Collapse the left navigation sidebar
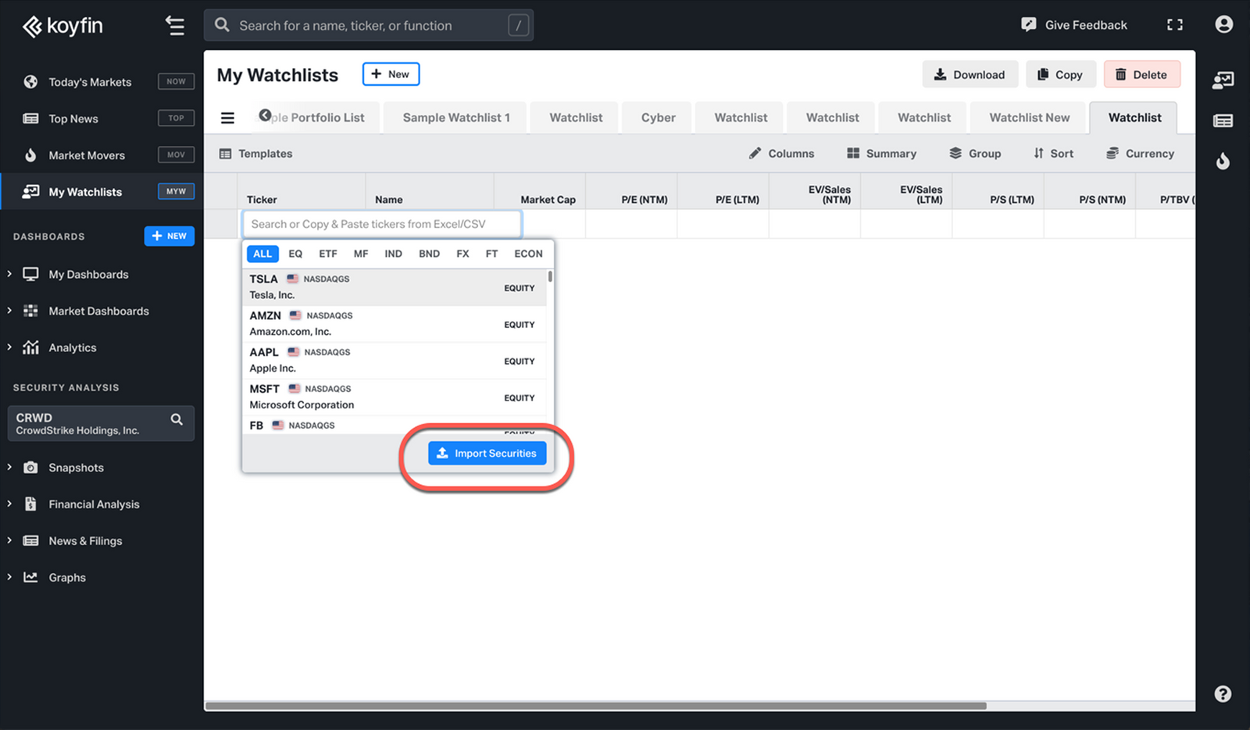1250x730 pixels. [x=175, y=25]
